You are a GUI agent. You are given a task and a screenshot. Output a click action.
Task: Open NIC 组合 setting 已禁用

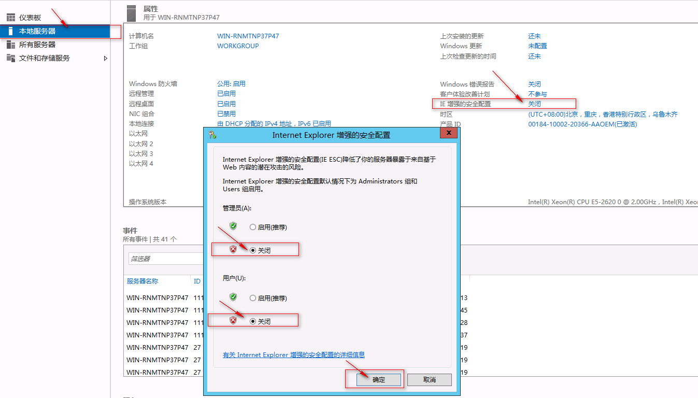click(226, 113)
